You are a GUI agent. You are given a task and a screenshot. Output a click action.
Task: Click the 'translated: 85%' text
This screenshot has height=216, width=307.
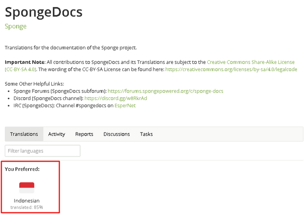pyautogui.click(x=27, y=207)
